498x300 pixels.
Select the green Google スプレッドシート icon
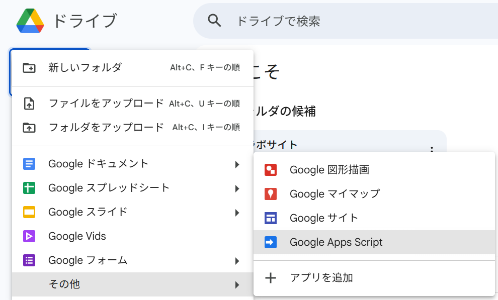30,188
